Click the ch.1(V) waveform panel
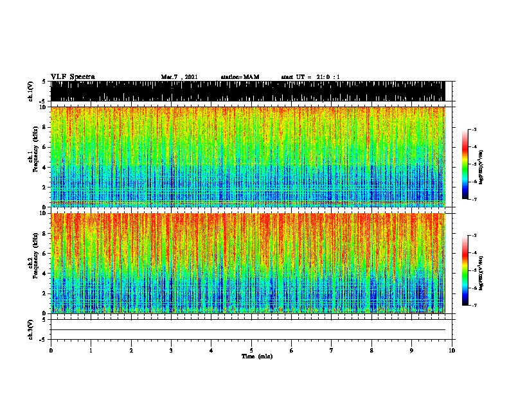Screen dimensions: 509x393 pos(248,91)
